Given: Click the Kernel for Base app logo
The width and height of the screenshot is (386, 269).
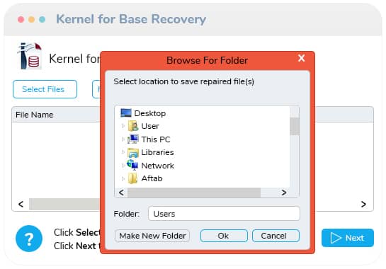Looking at the screenshot, I should click(x=30, y=56).
